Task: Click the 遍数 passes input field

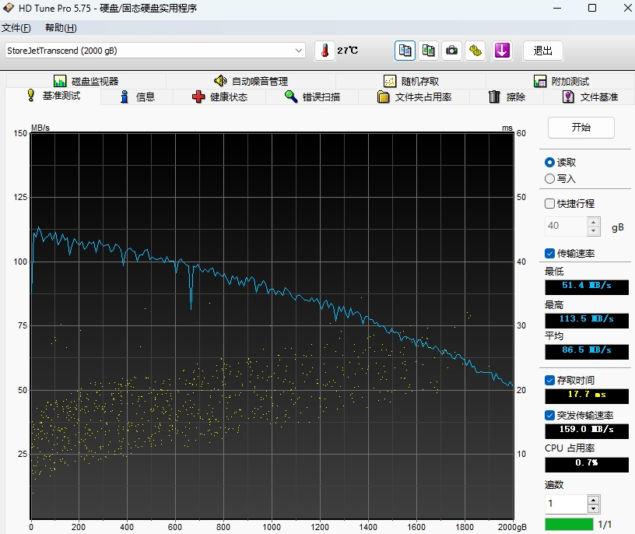Action: tap(567, 504)
